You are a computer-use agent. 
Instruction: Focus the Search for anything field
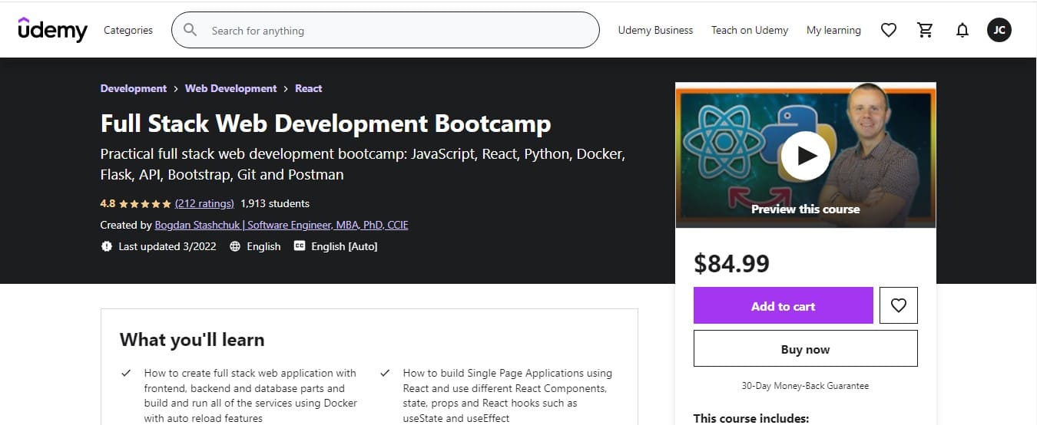[386, 30]
